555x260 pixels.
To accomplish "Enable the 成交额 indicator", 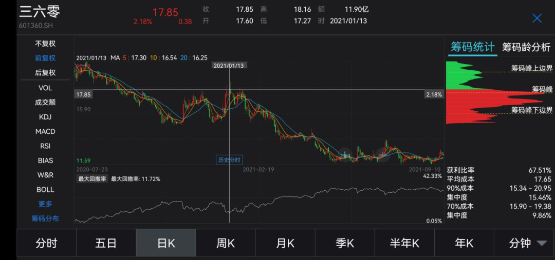I will pos(45,102).
